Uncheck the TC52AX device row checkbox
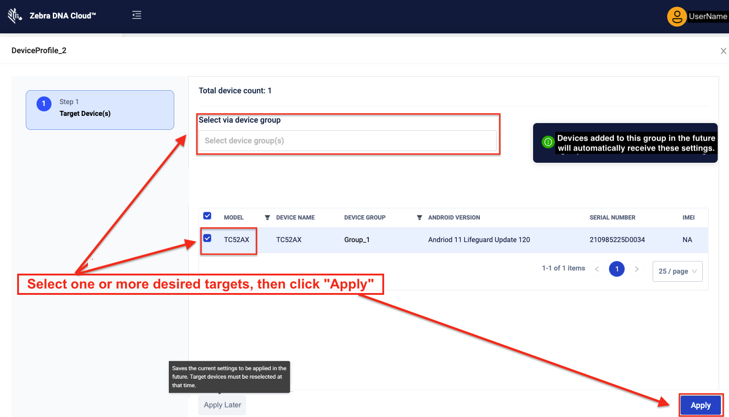The image size is (729, 417). click(x=207, y=238)
